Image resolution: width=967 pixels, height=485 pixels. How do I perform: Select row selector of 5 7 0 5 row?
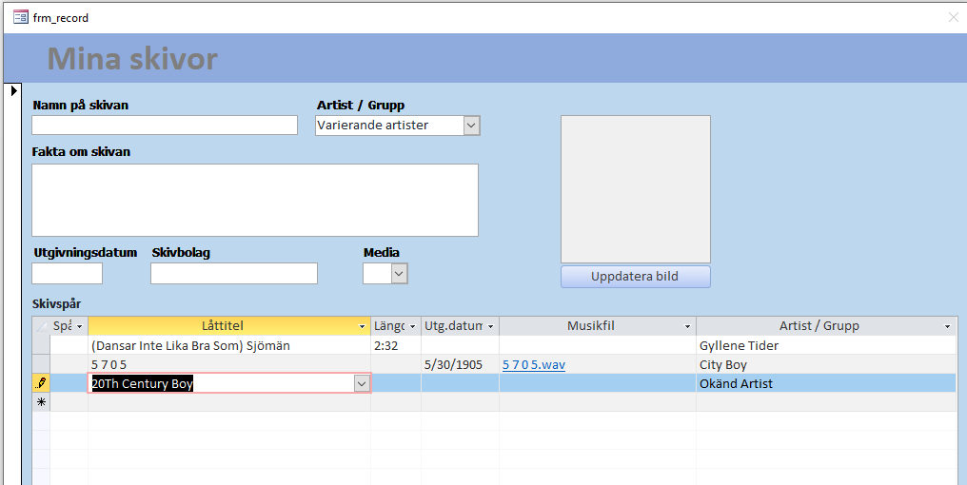(x=41, y=364)
